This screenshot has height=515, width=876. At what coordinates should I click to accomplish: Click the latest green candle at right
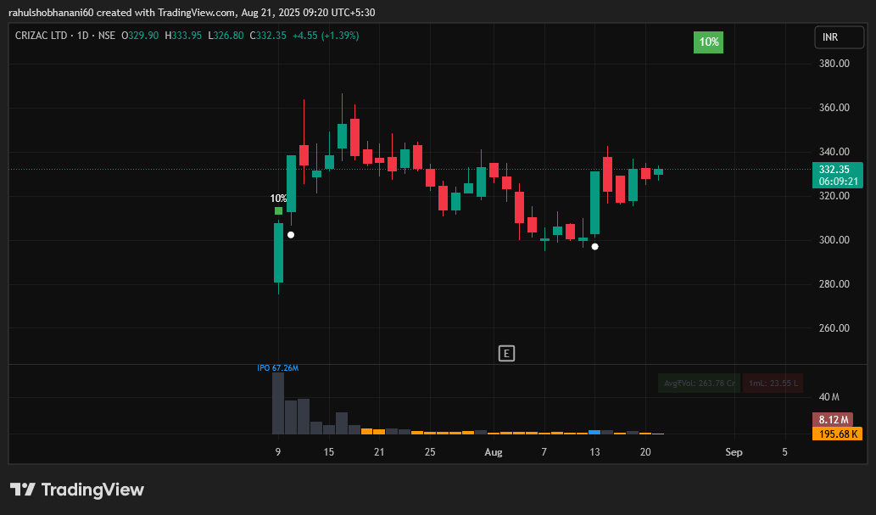pos(659,172)
